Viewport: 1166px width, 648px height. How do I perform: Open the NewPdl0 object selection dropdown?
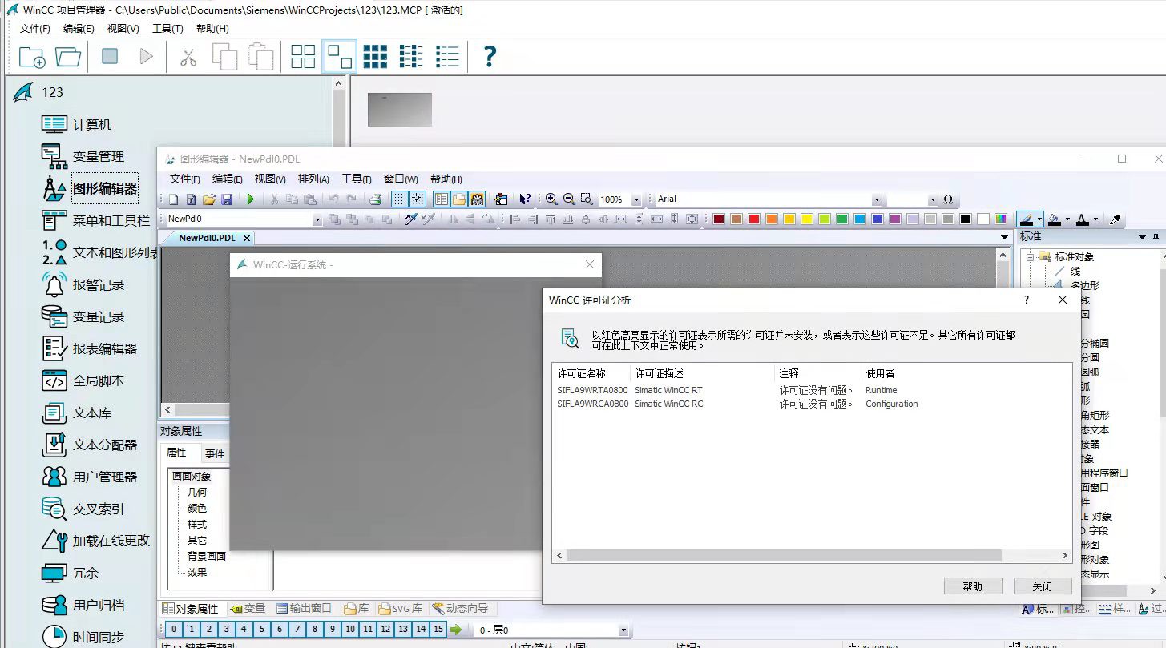point(317,219)
